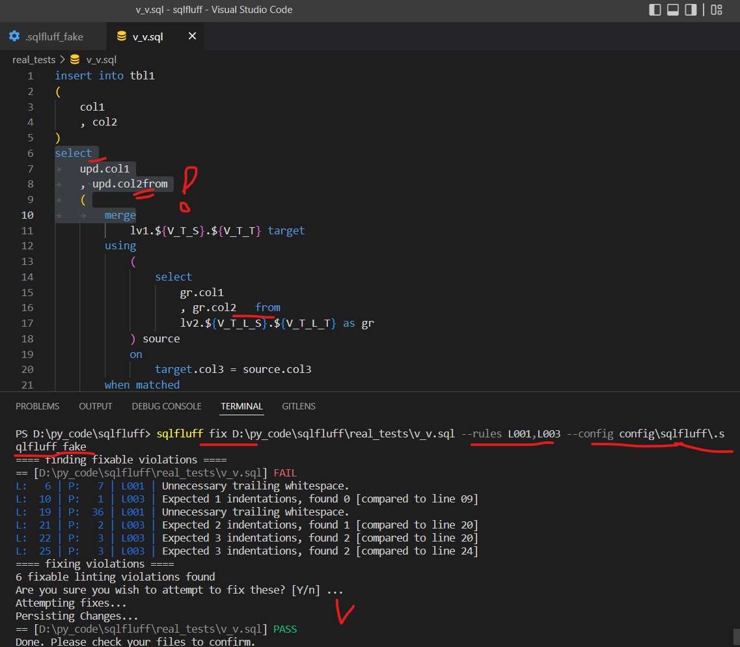Toggle secondary side bar layout icon
This screenshot has width=740, height=647.
click(691, 10)
